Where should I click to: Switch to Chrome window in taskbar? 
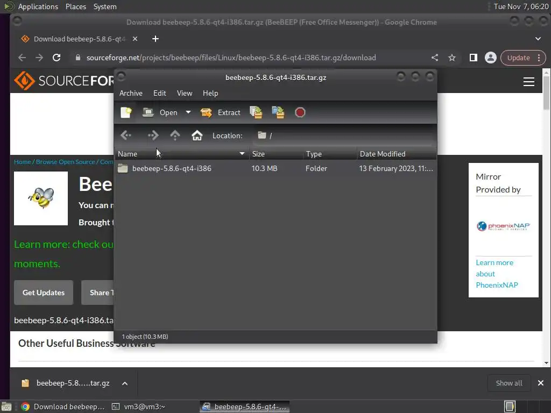pos(63,407)
